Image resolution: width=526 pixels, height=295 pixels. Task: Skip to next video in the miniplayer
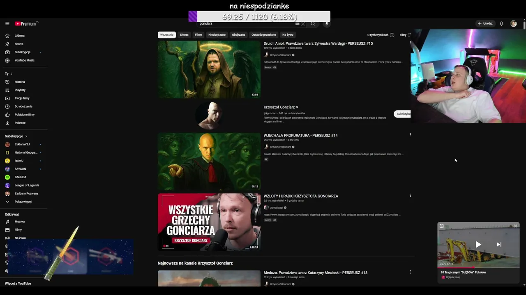click(499, 245)
